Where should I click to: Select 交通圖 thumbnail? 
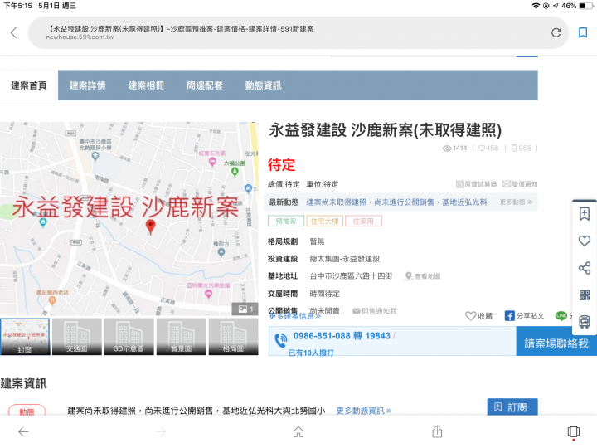click(77, 337)
